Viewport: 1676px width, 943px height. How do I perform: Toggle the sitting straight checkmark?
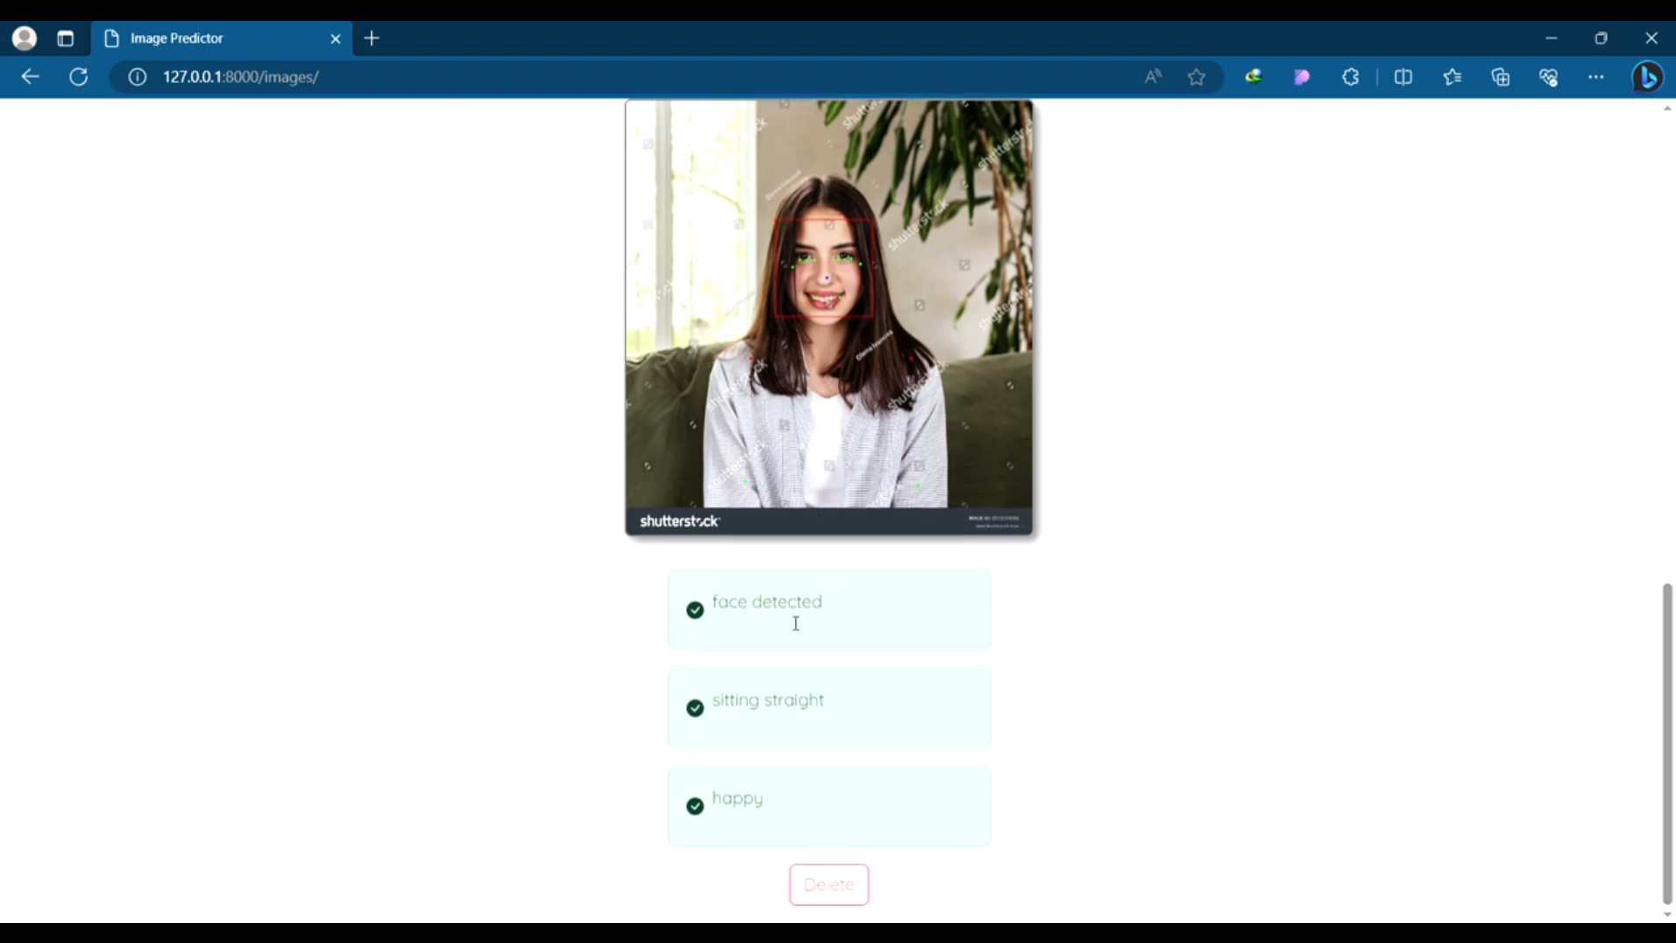[695, 708]
